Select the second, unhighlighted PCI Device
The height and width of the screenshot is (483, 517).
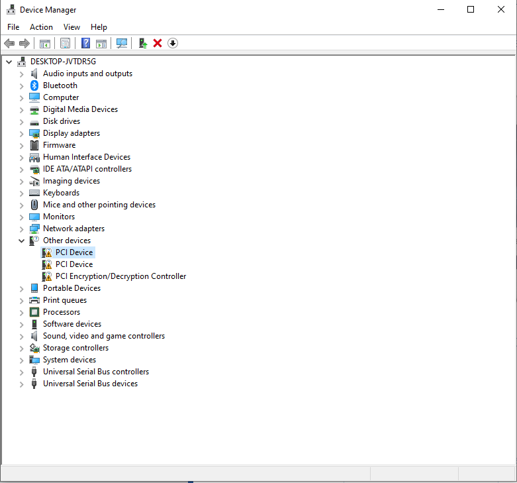coord(74,264)
